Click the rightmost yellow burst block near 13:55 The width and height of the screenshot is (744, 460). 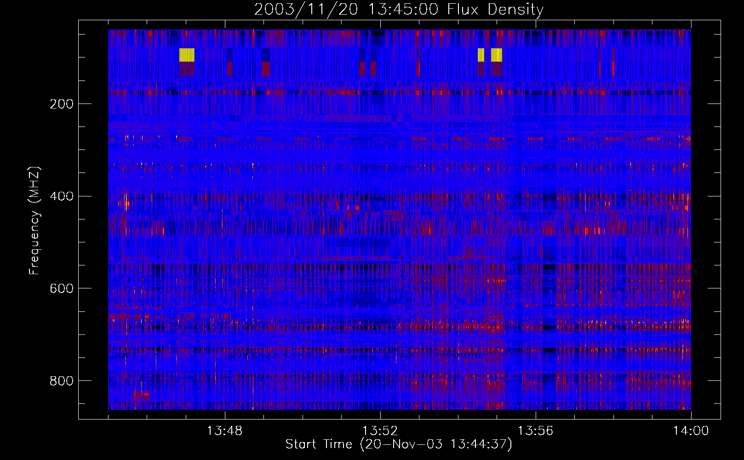[x=496, y=55]
